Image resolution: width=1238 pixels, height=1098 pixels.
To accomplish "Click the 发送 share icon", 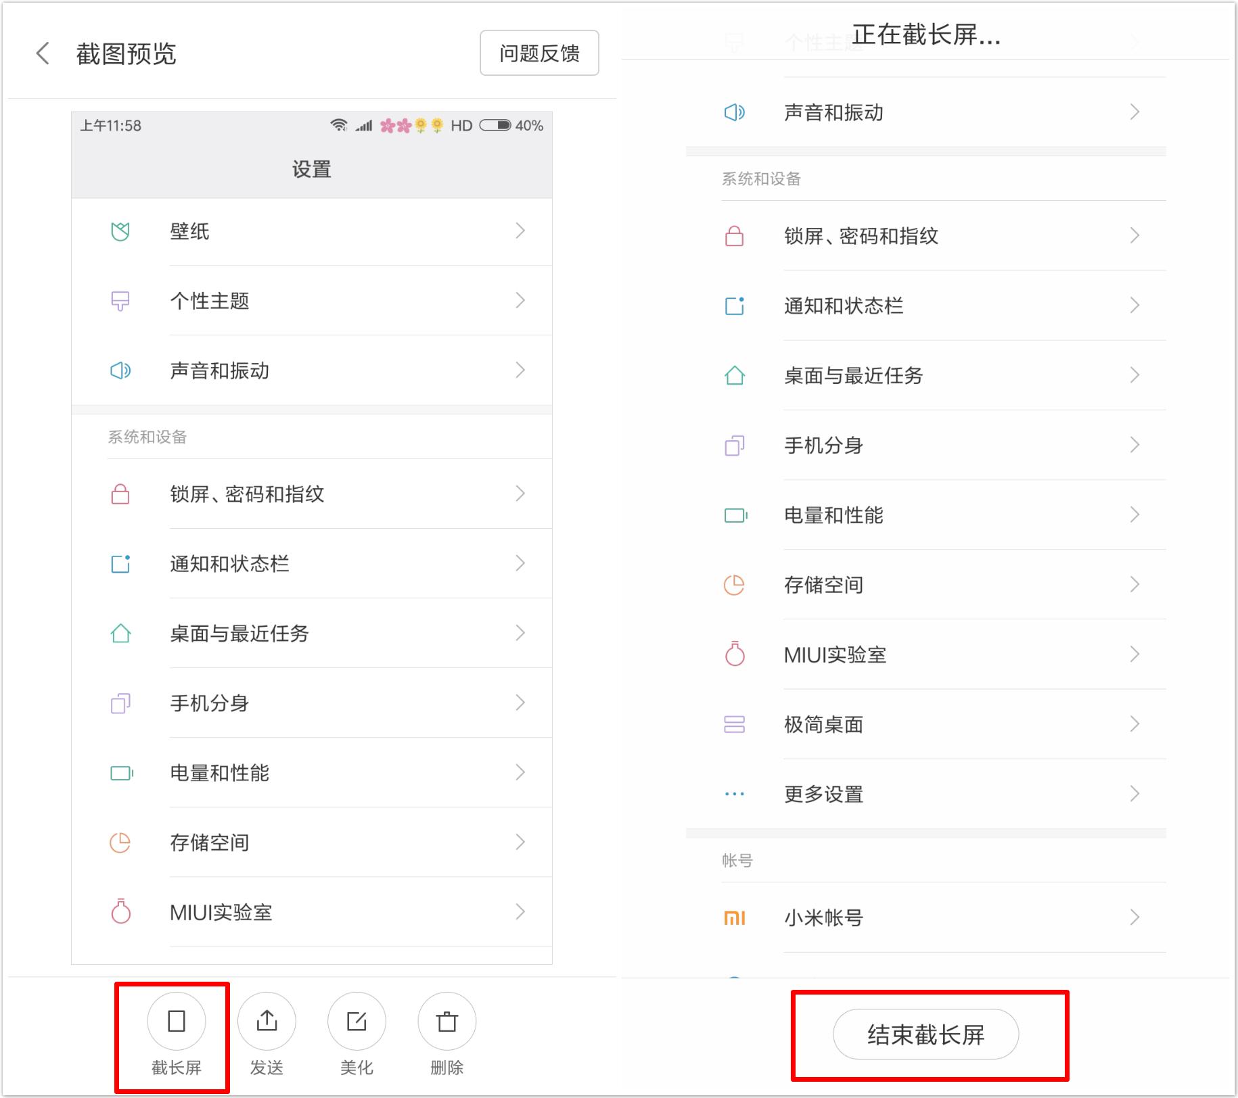I will [x=267, y=1021].
